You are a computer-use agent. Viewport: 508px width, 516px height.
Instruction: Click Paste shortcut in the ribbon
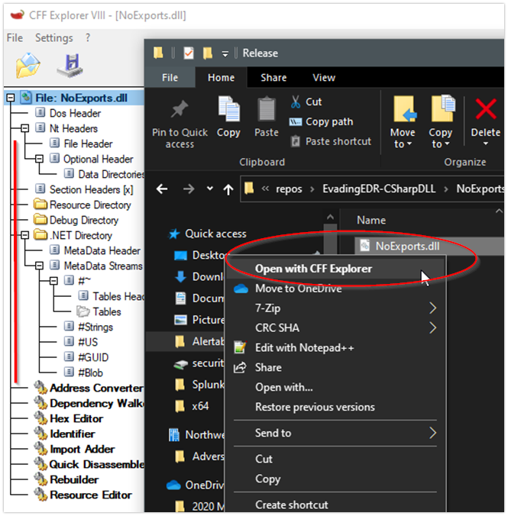(331, 141)
